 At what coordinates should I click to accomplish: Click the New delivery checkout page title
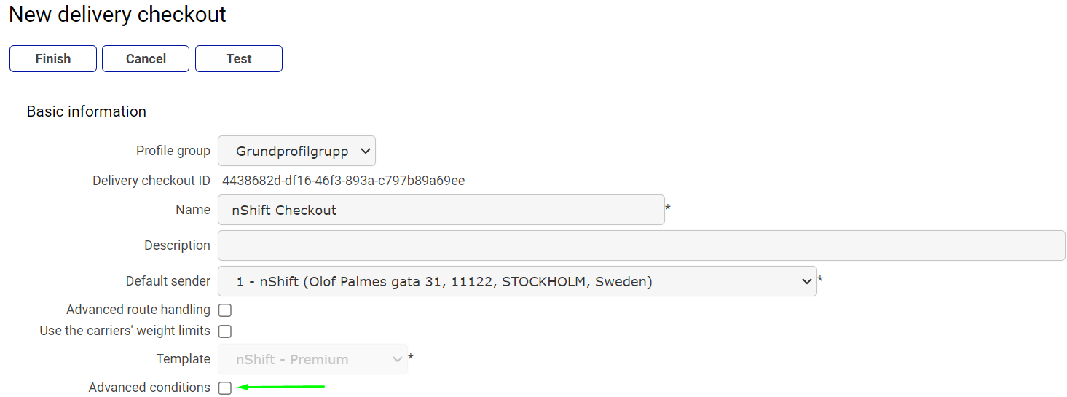[117, 15]
